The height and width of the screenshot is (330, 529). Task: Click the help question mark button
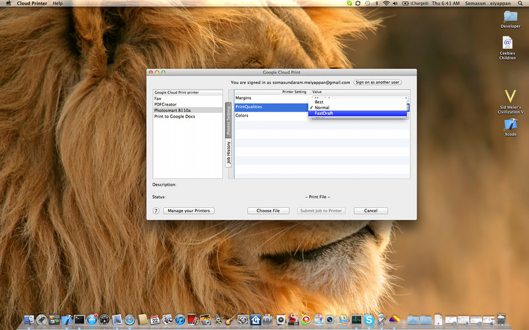(x=156, y=211)
